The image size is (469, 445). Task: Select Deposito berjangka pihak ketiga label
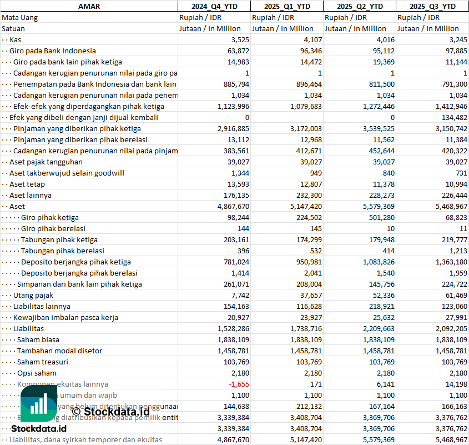click(75, 262)
